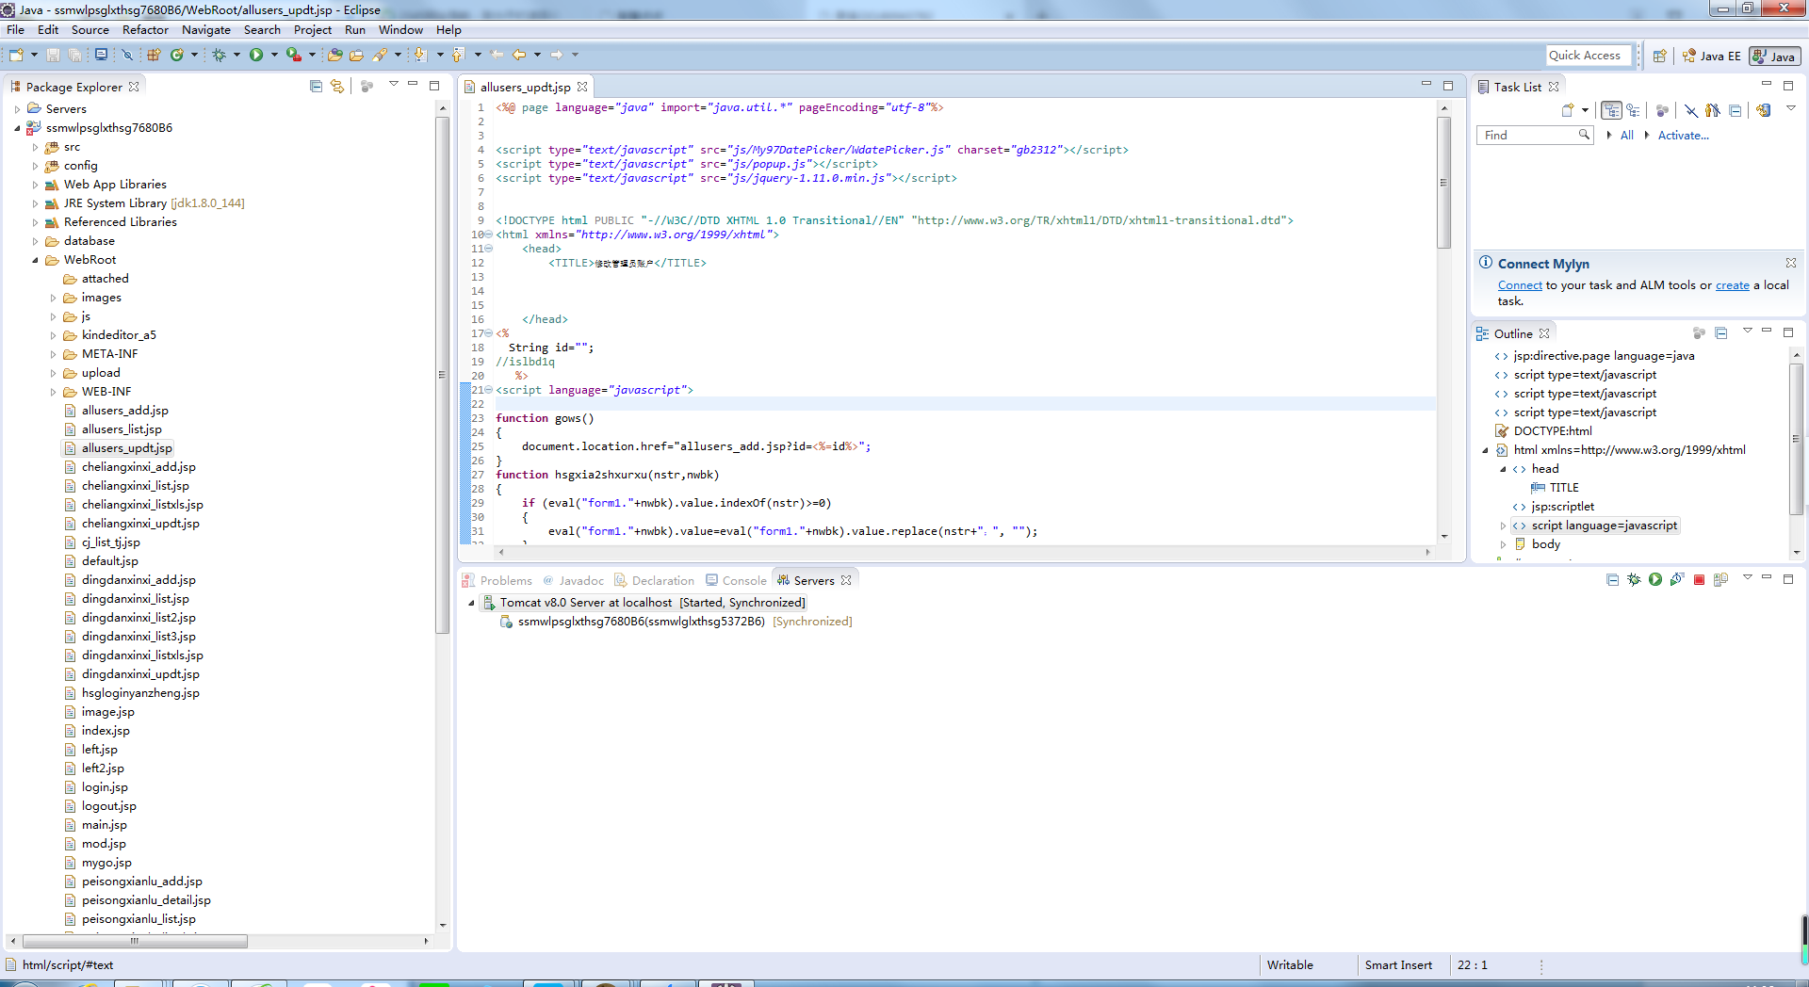Start the server in profile mode icon

pos(1677,579)
